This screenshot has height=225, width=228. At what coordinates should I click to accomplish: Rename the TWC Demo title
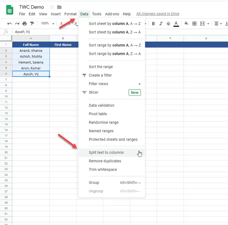(x=32, y=7)
